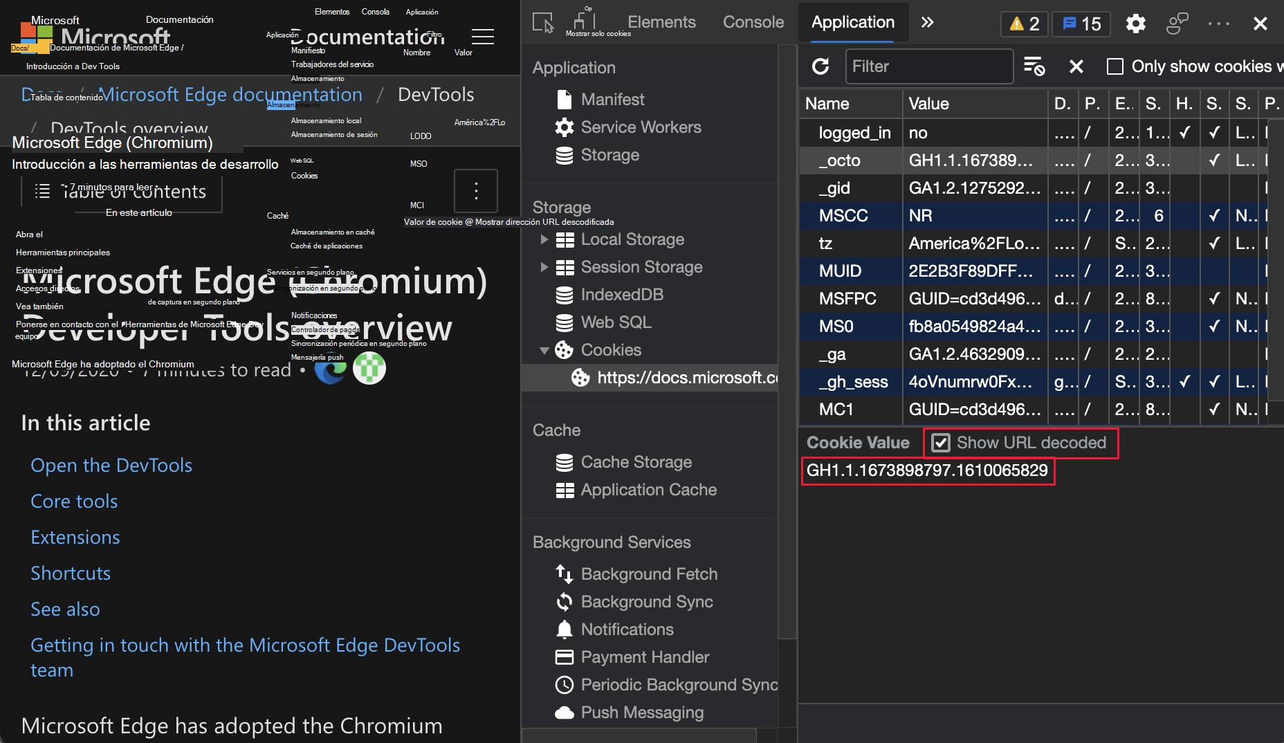Open the Getting in touch with DevTools team link

[x=245, y=657]
